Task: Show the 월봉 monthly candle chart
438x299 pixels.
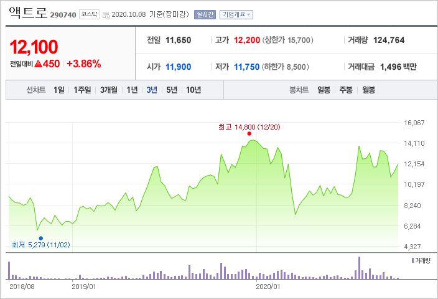Action: [368, 90]
